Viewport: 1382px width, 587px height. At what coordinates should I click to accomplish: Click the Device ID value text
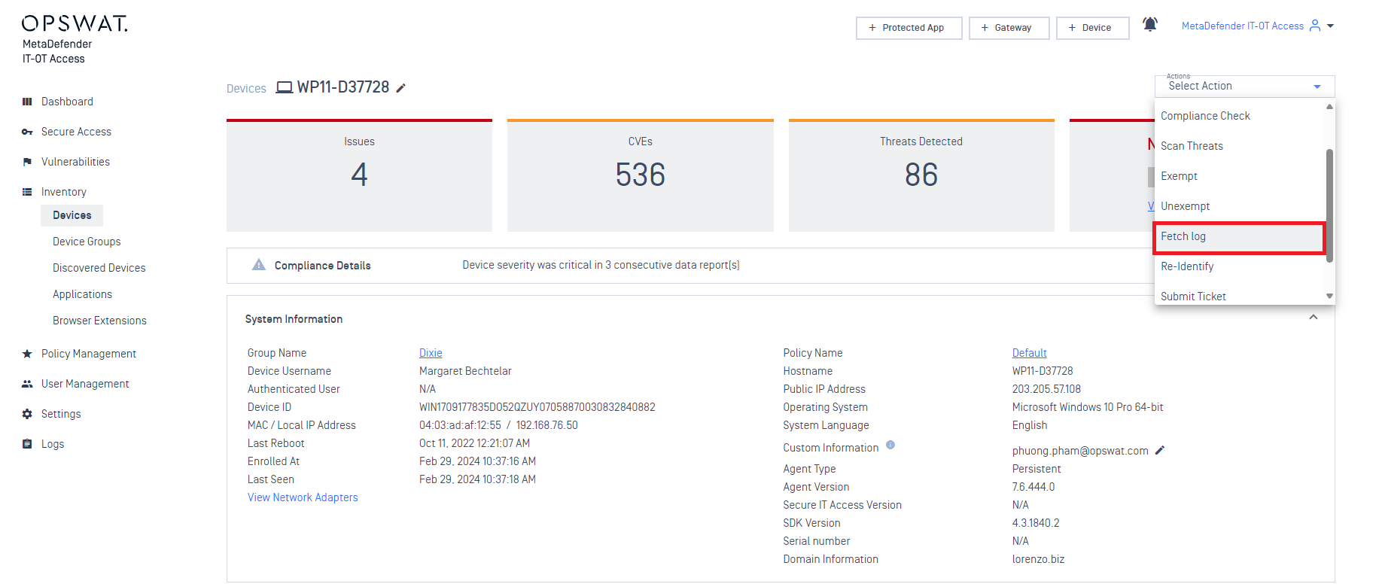click(x=537, y=407)
